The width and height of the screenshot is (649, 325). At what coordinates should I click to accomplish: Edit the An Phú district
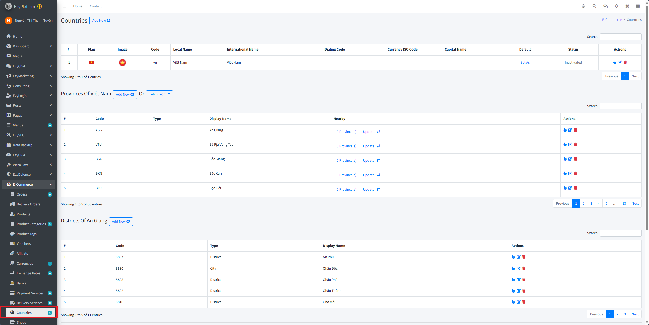(x=519, y=257)
